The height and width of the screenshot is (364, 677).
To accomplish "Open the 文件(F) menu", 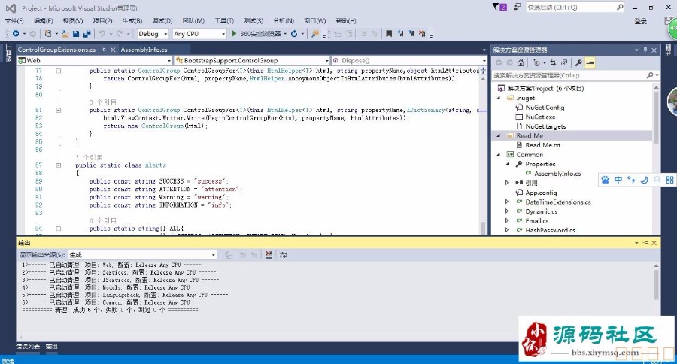I will [14, 21].
